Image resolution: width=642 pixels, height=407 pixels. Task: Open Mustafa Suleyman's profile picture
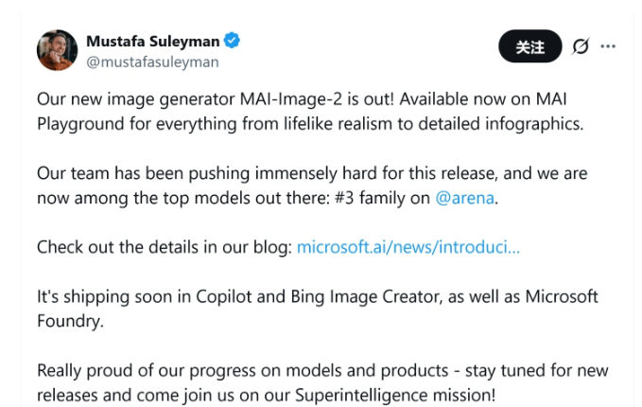click(57, 50)
